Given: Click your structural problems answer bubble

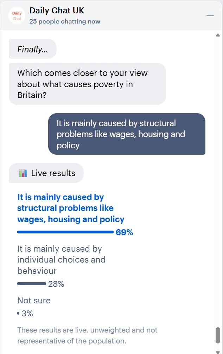Looking at the screenshot, I should tap(127, 134).
